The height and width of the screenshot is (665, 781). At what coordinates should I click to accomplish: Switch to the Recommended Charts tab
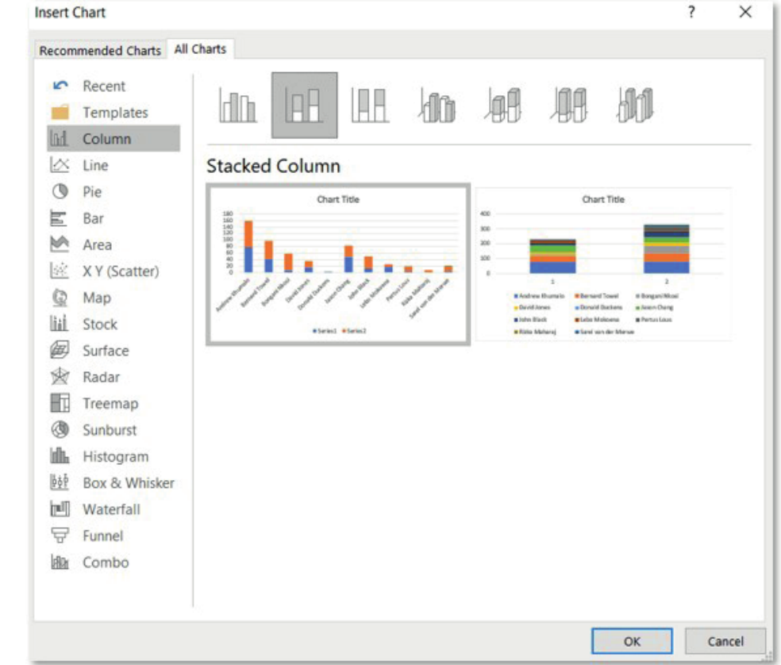(x=100, y=50)
